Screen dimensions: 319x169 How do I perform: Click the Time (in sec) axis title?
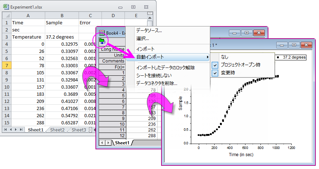[241, 155]
